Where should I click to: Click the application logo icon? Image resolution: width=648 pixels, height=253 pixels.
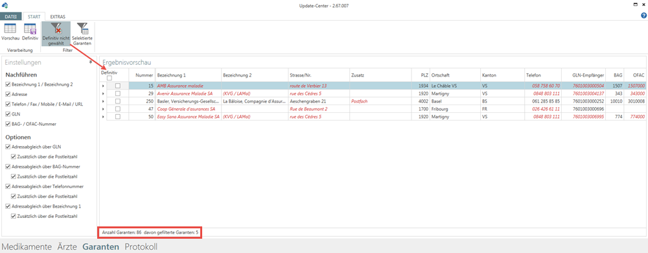(5, 5)
